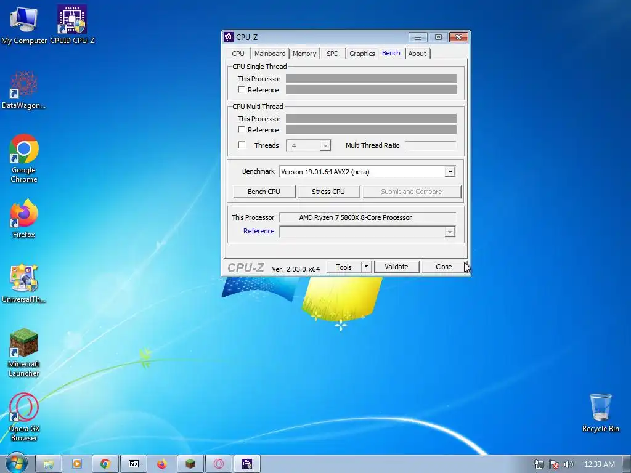Open the My Computer desktop icon

click(24, 24)
